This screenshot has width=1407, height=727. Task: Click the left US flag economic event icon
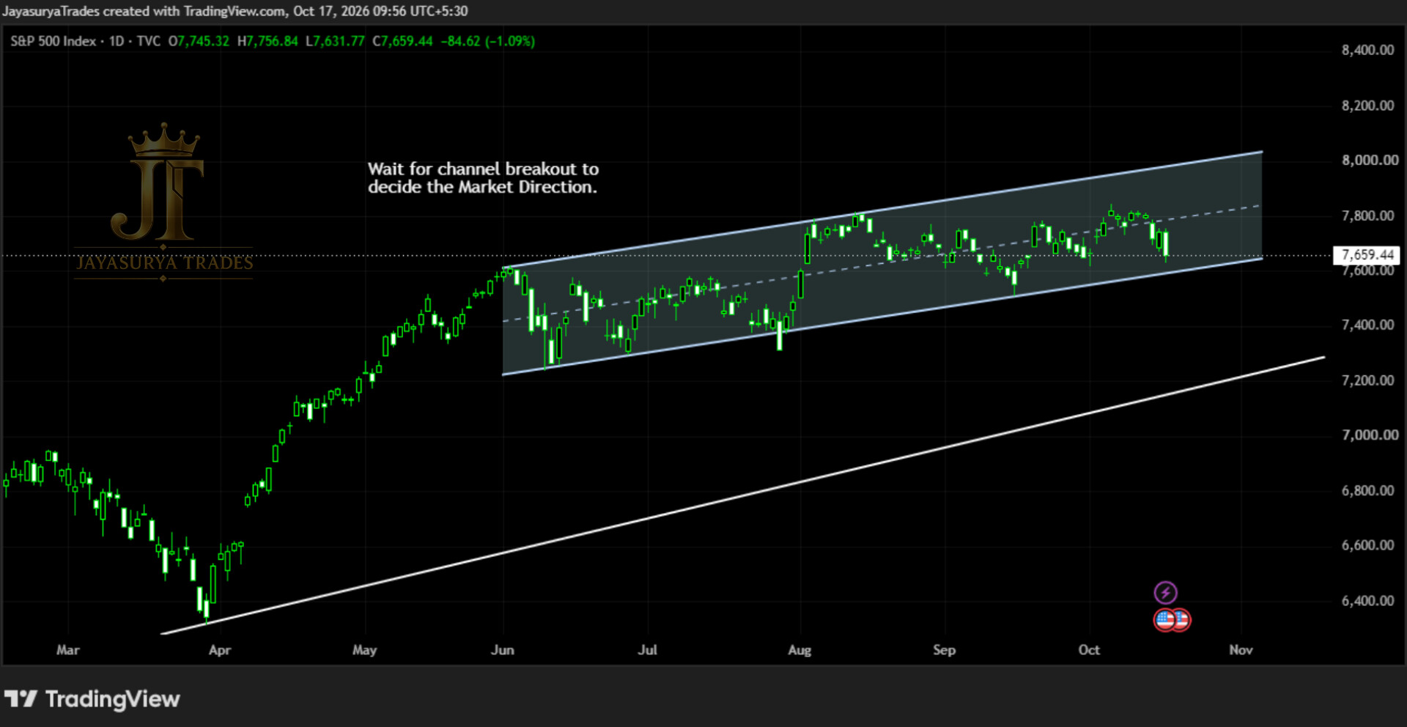click(1164, 620)
